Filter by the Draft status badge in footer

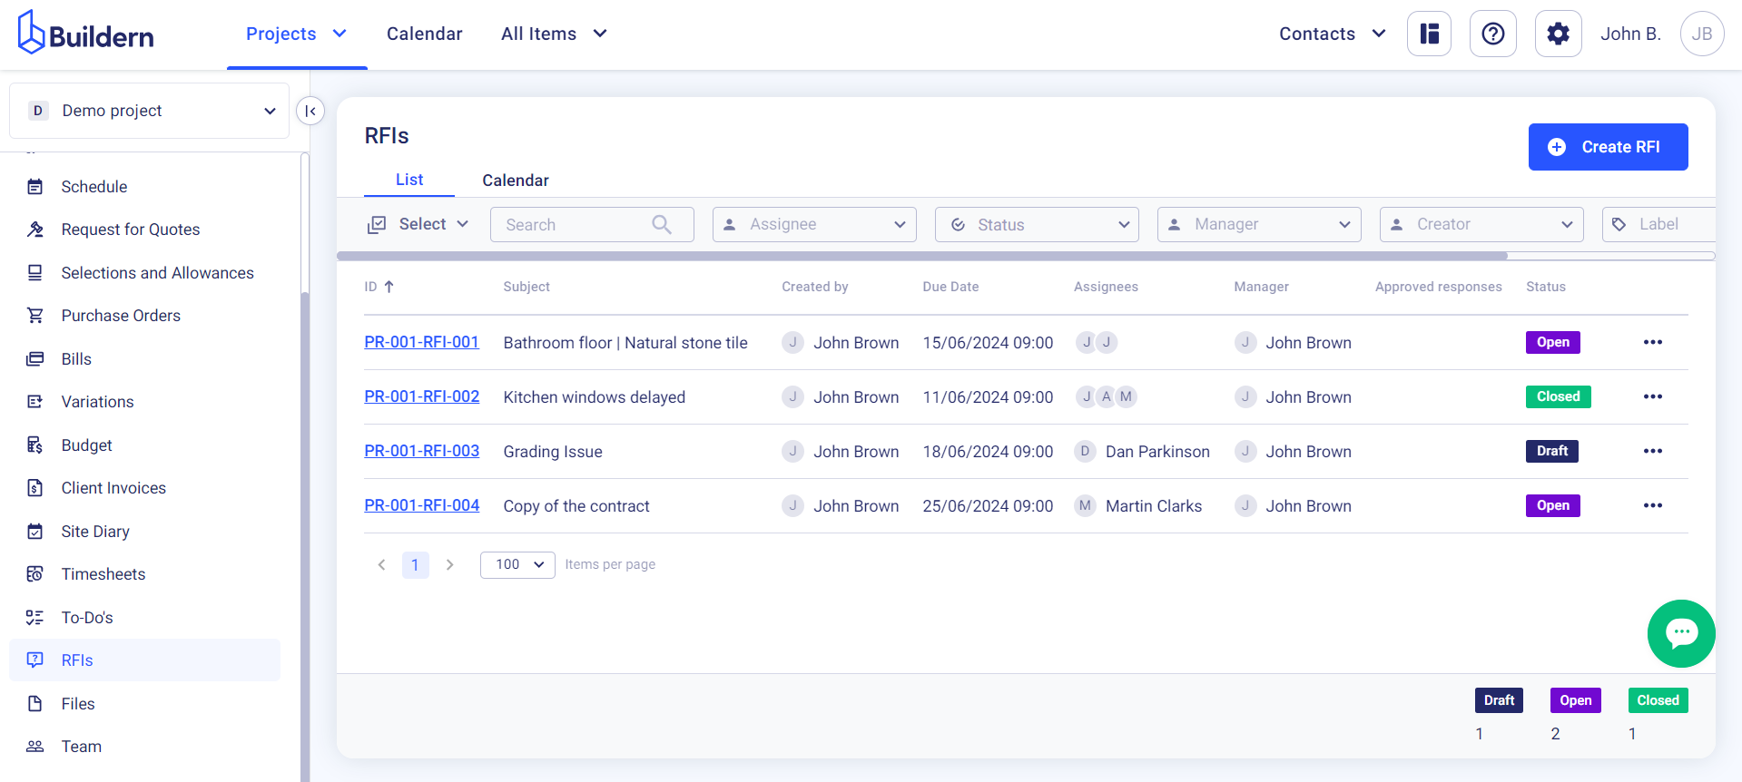point(1498,700)
